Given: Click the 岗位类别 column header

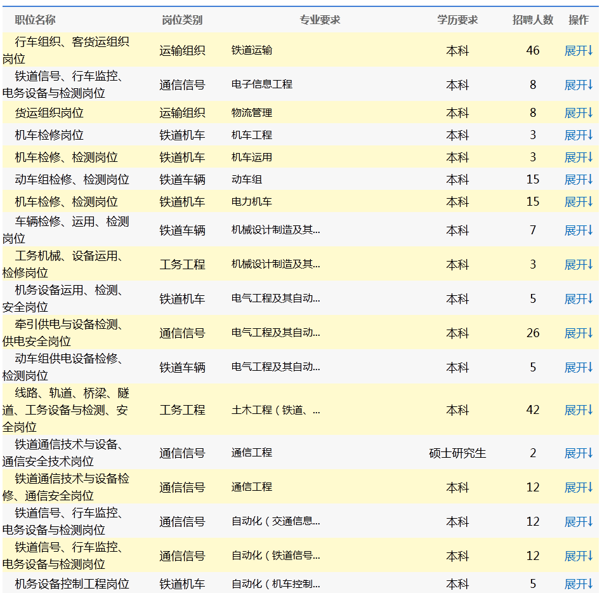Looking at the screenshot, I should (182, 20).
